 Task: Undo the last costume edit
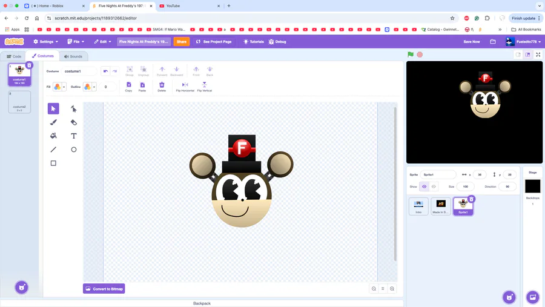105,71
